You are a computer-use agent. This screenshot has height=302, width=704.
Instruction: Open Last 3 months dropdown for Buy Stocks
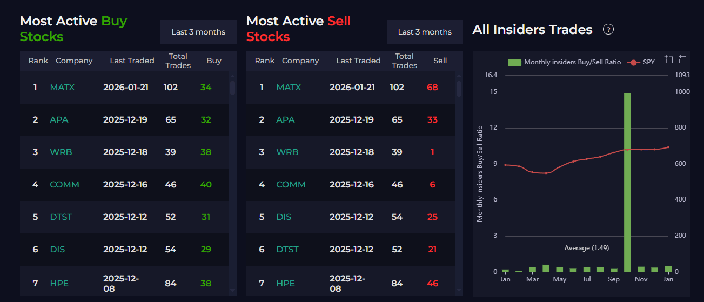point(198,32)
